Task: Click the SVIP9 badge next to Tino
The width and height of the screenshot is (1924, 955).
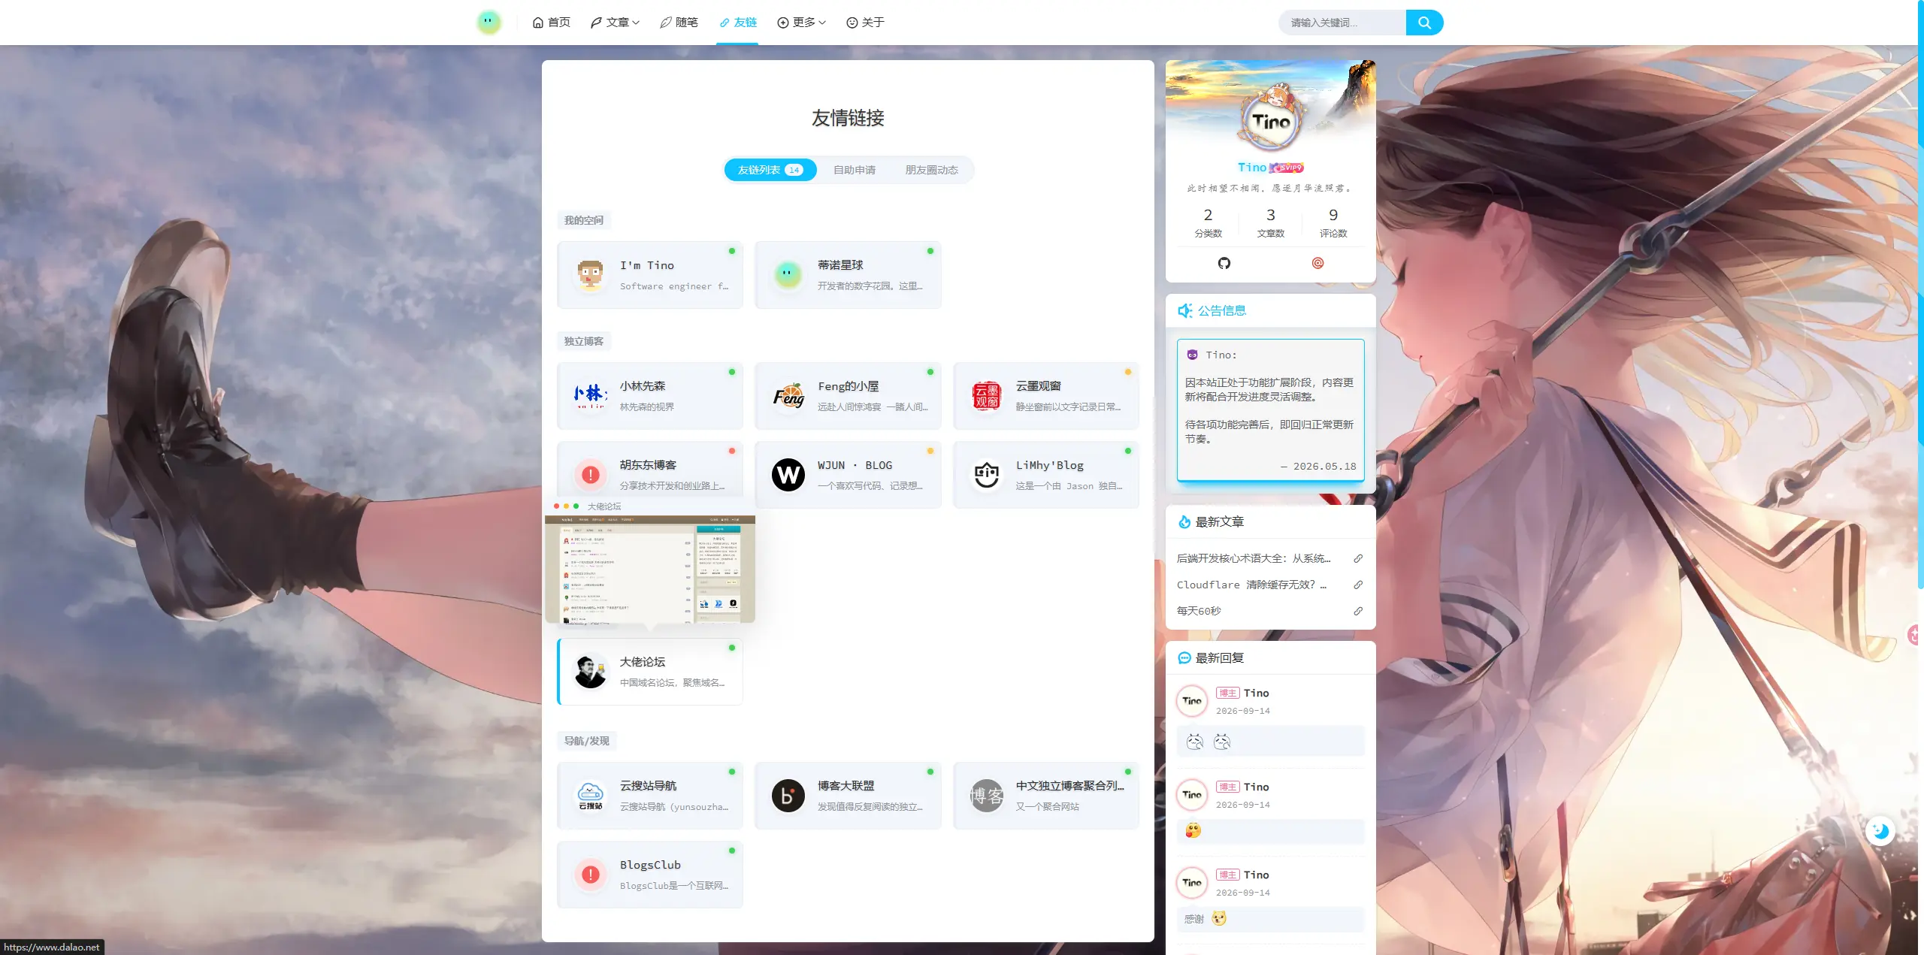Action: (x=1287, y=168)
